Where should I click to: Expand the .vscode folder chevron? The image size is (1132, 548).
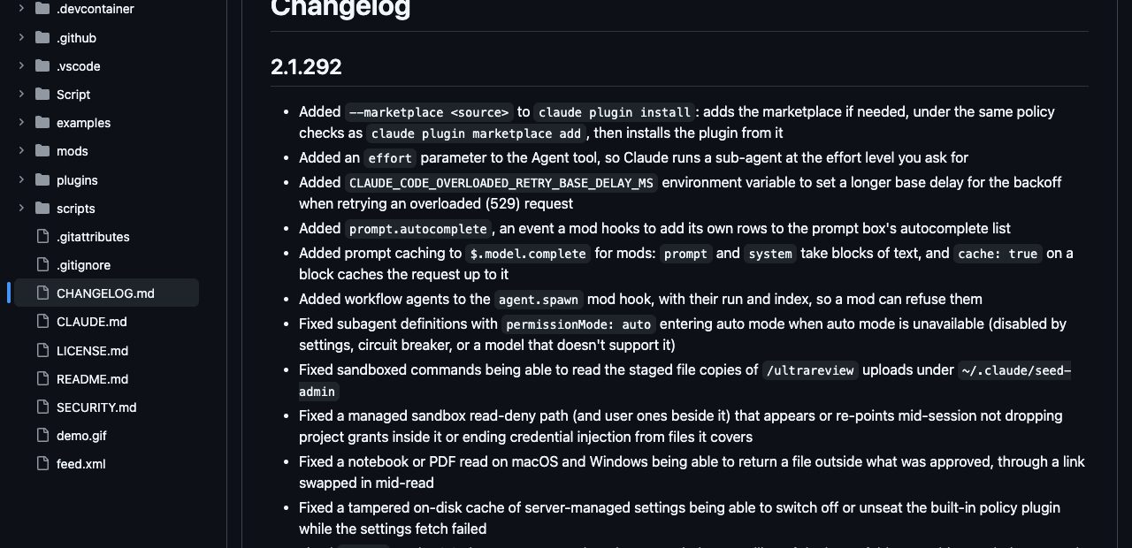(21, 66)
